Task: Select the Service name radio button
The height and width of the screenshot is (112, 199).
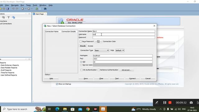Action: pyautogui.click(x=81, y=65)
